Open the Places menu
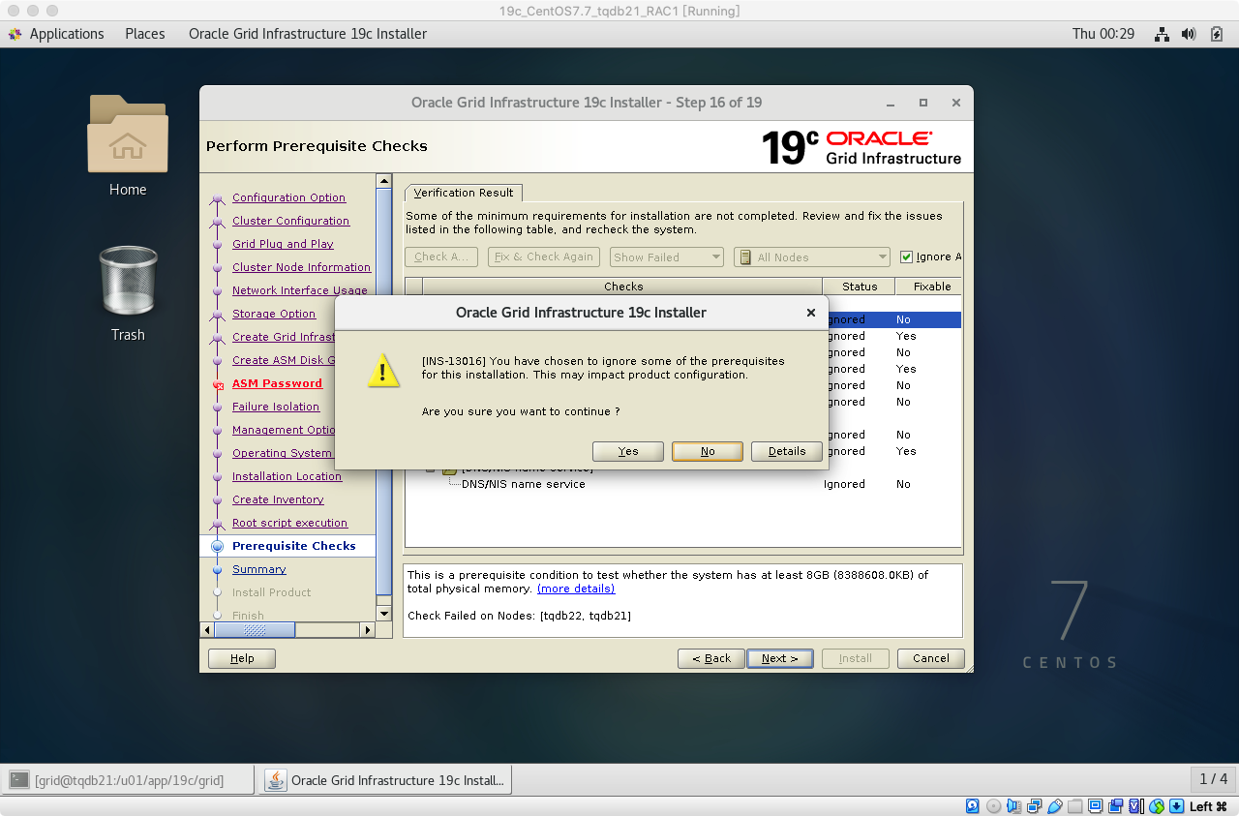This screenshot has height=816, width=1239. pyautogui.click(x=145, y=34)
